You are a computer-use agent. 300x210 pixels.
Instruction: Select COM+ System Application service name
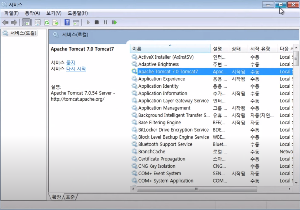166,181
